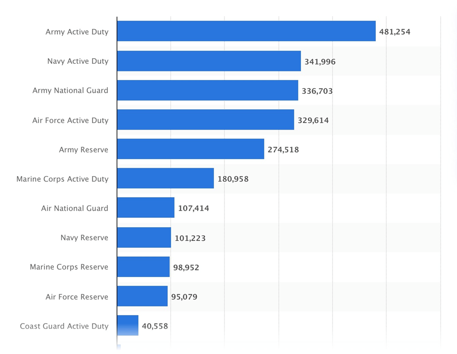
Task: Click the 'Navy Reserve' category label
Action: (84, 238)
